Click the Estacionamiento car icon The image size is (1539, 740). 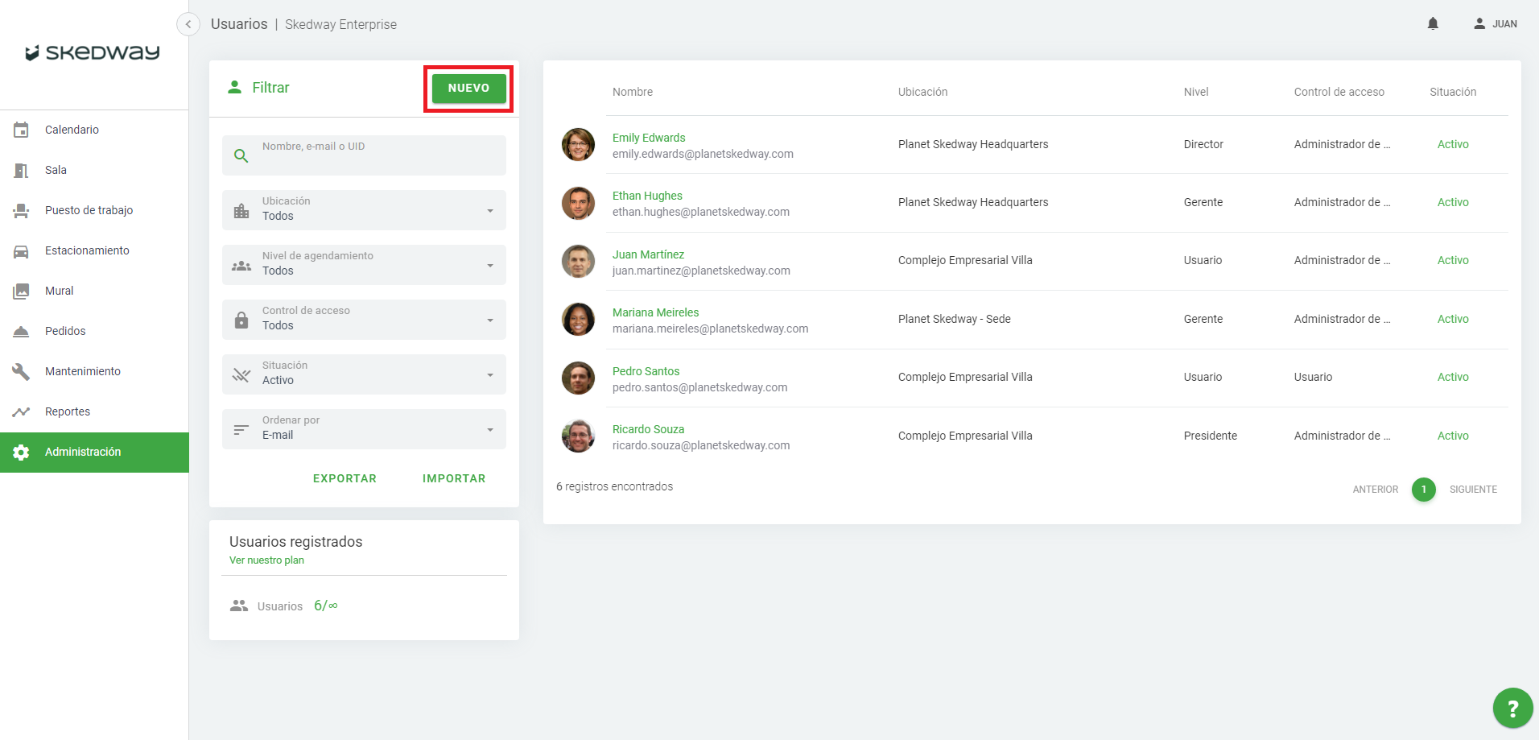click(22, 250)
